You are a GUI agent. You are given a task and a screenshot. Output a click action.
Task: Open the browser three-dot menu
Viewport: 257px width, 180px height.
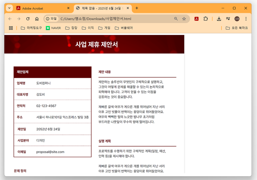(x=246, y=19)
